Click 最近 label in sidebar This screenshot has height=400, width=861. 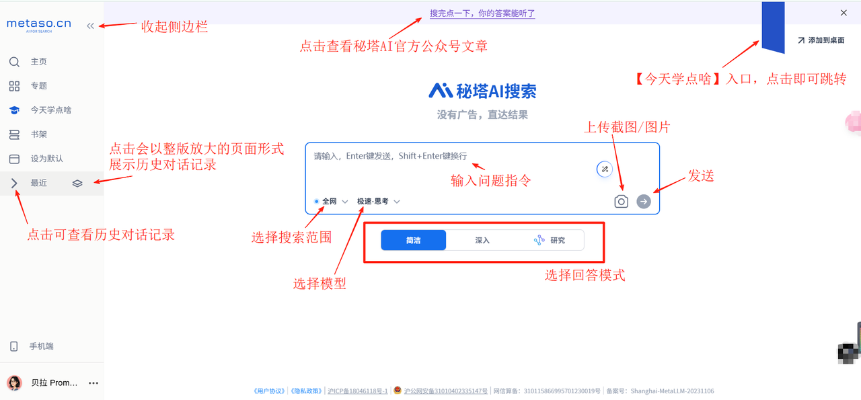point(38,183)
